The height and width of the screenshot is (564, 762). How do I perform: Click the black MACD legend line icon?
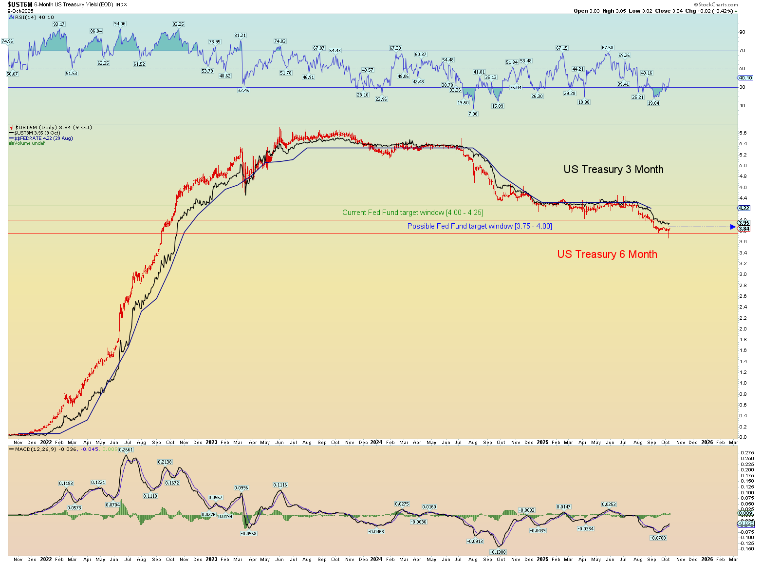[x=12, y=449]
